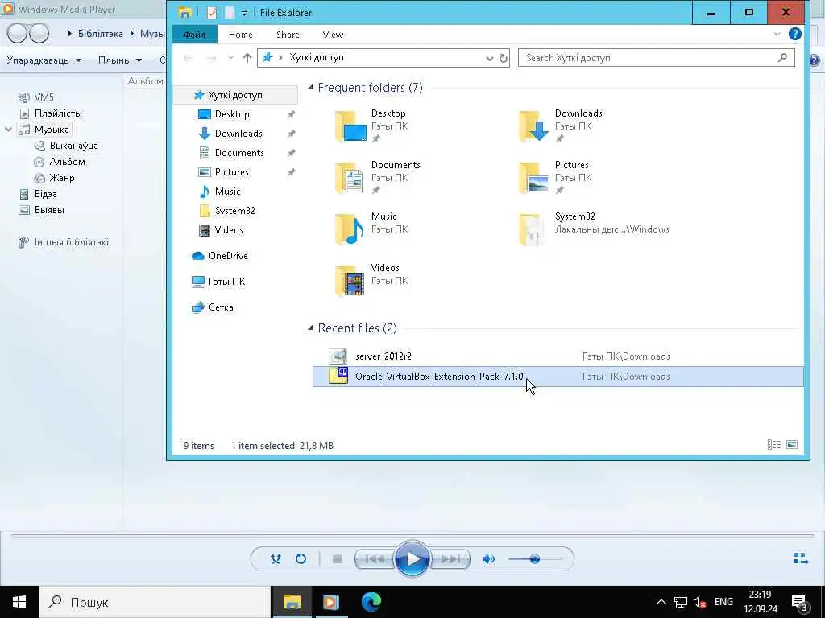Open Customize Quick Access Toolbar dropdown

pos(244,13)
